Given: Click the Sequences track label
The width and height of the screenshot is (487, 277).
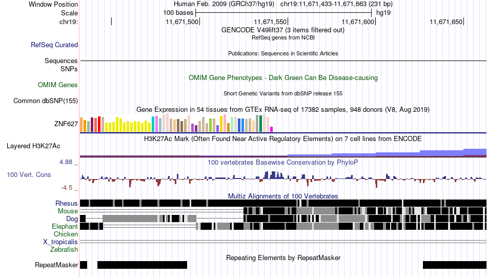Looking at the screenshot, I should 61,61.
